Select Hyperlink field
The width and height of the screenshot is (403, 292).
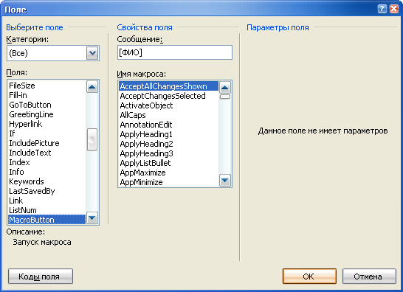47,124
